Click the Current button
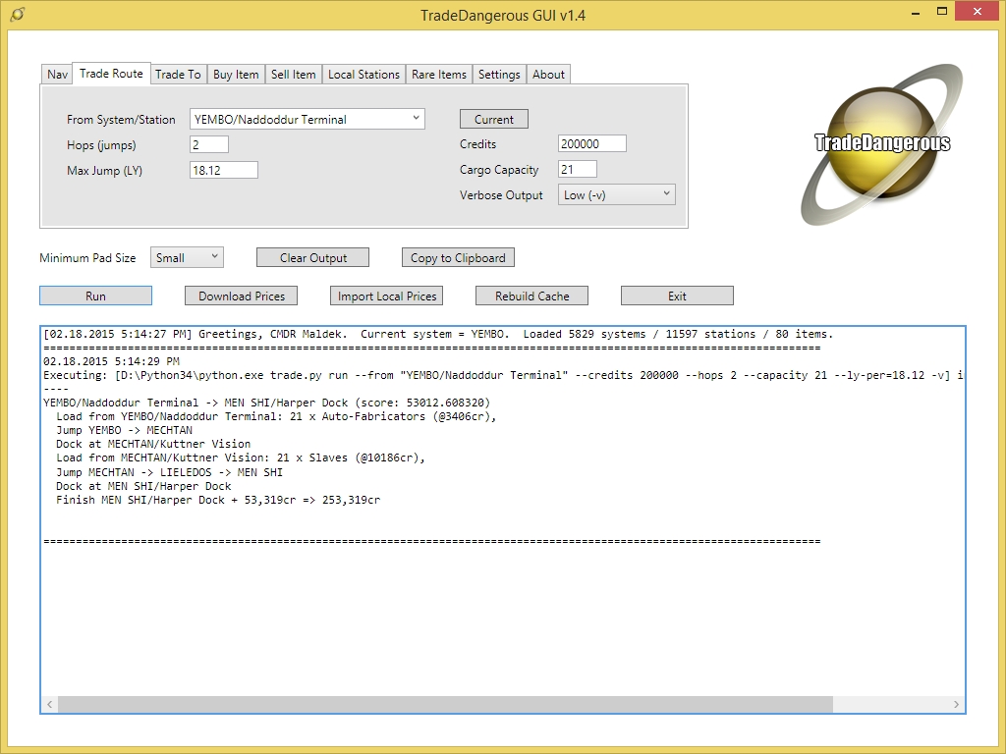This screenshot has height=754, width=1006. (x=494, y=119)
